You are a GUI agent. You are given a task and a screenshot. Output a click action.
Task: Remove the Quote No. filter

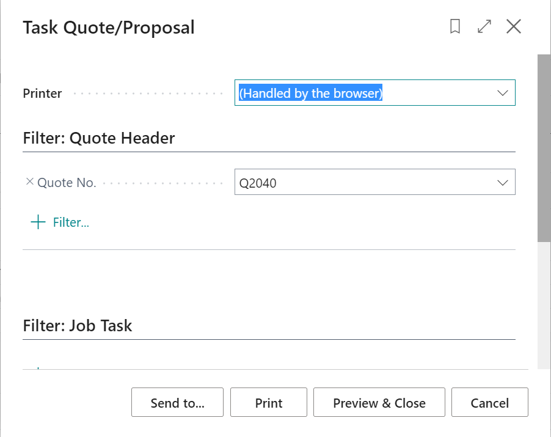[29, 182]
